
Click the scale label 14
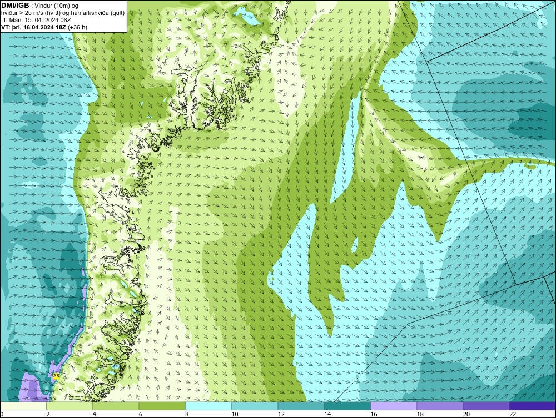(x=327, y=414)
